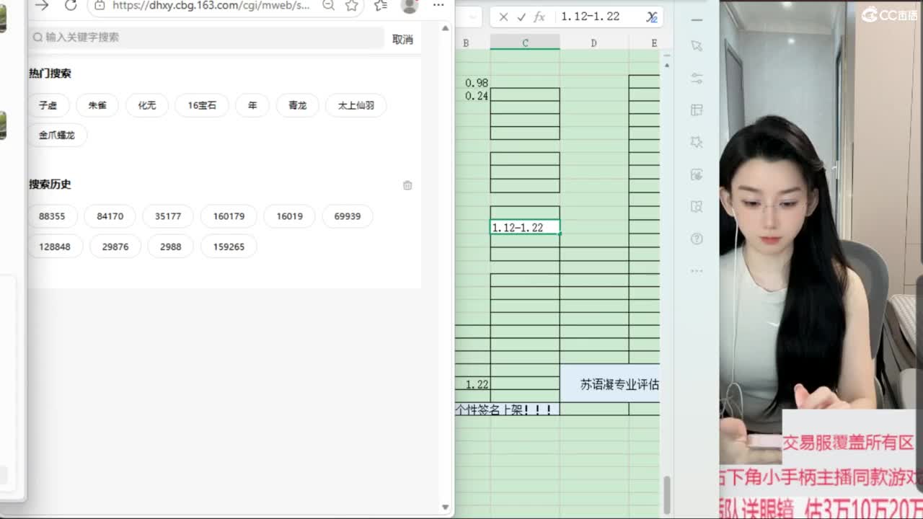Select column B header
923x519 pixels.
pyautogui.click(x=466, y=43)
